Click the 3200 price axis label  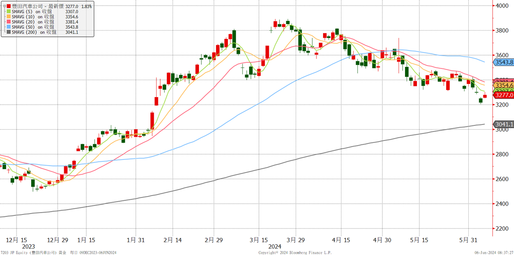(502, 105)
